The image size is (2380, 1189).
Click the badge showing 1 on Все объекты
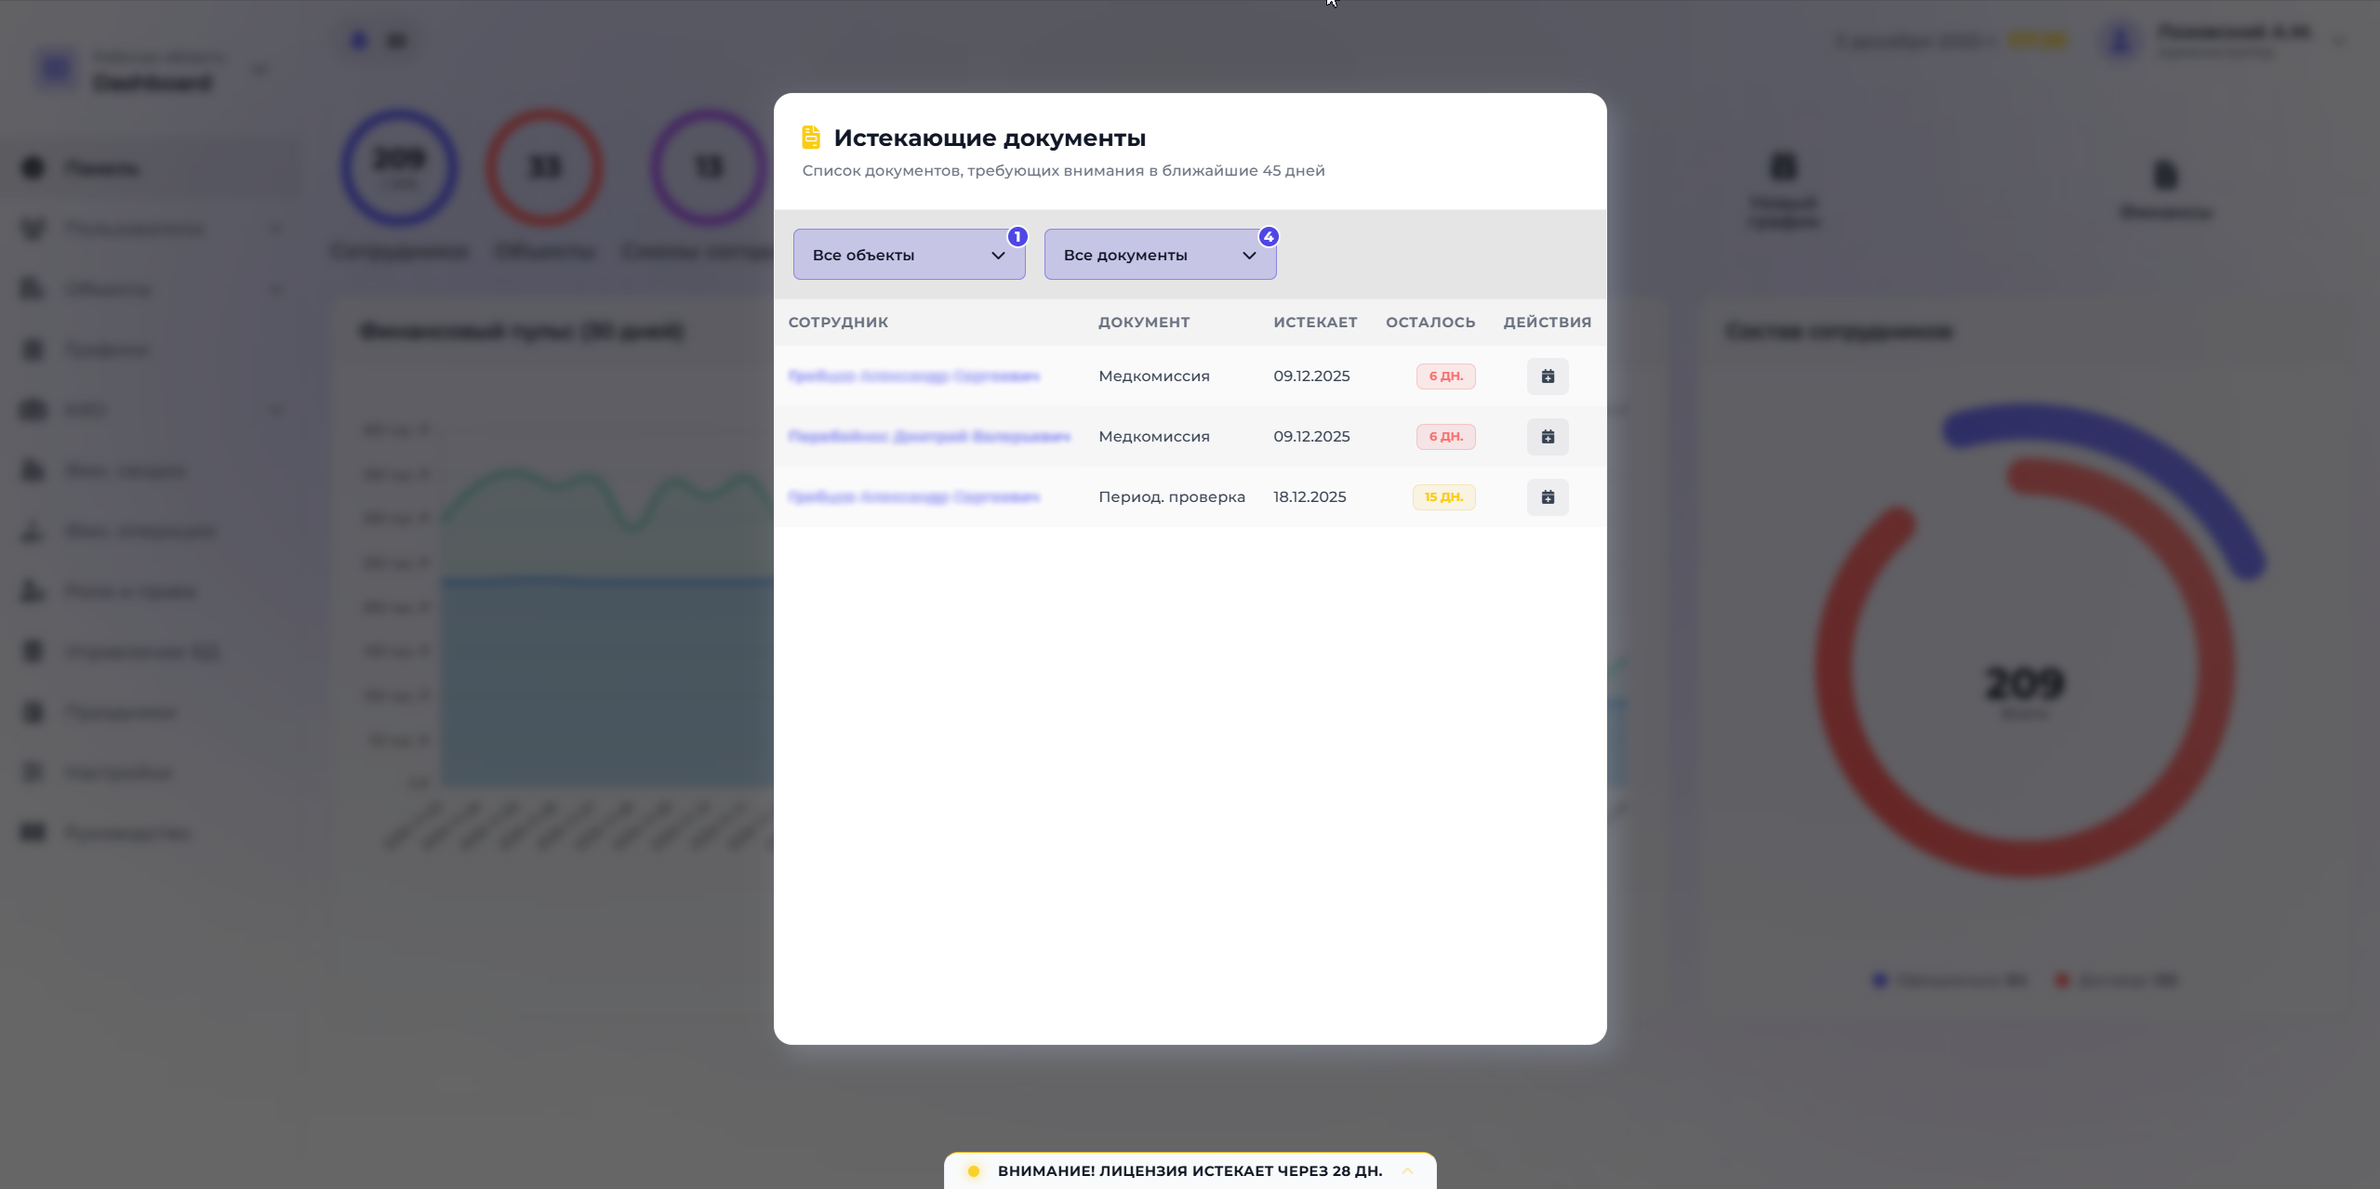(1017, 237)
